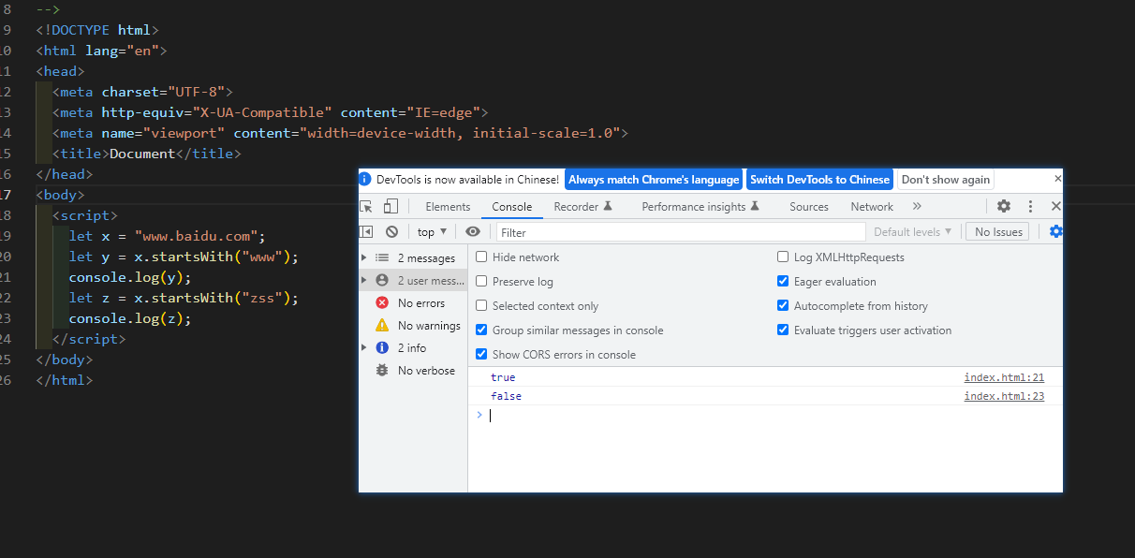This screenshot has width=1135, height=558.
Task: Click the verbose bug icon
Action: [x=382, y=370]
